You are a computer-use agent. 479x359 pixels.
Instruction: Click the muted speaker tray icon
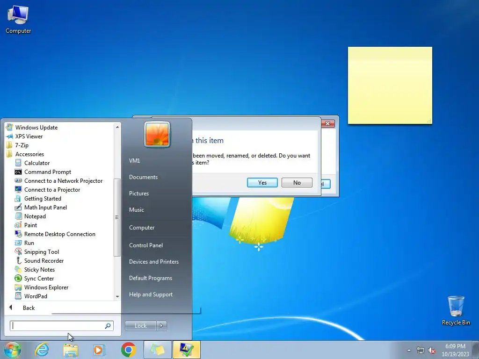coord(432,351)
